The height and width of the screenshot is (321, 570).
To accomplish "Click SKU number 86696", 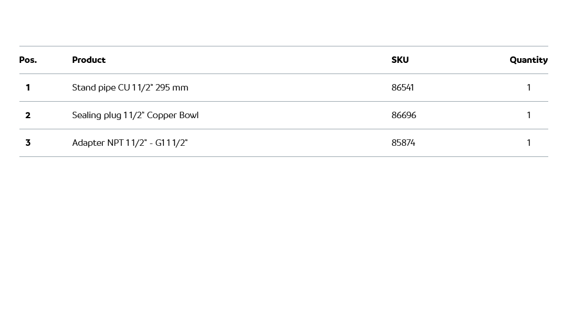I will [x=404, y=115].
